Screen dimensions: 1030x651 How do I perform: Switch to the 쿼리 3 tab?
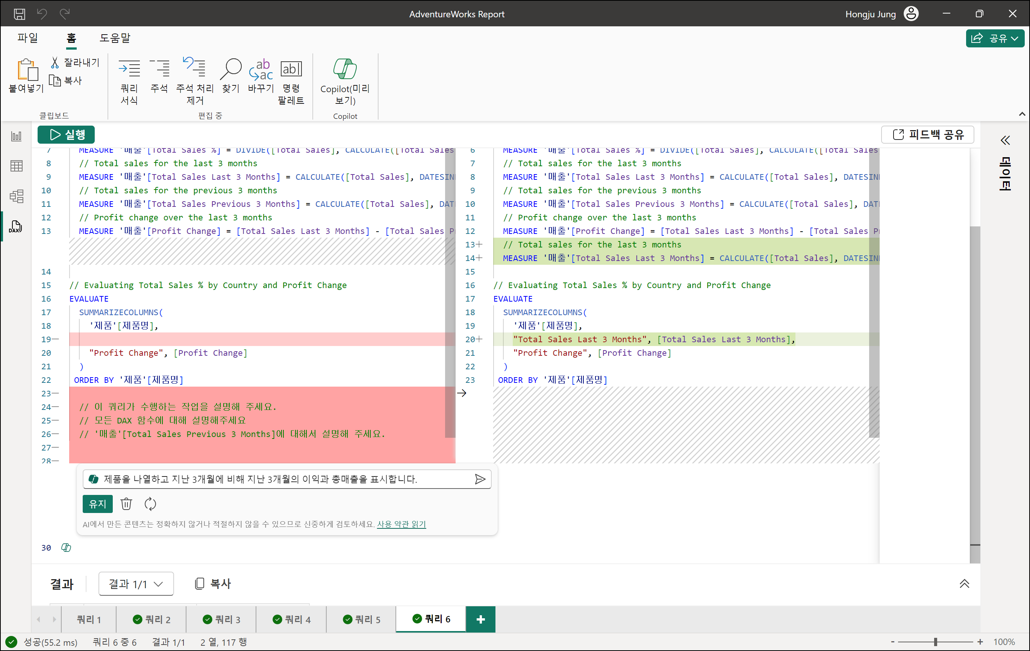tap(221, 619)
